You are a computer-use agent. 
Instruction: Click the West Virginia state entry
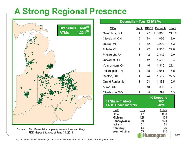(121, 131)
